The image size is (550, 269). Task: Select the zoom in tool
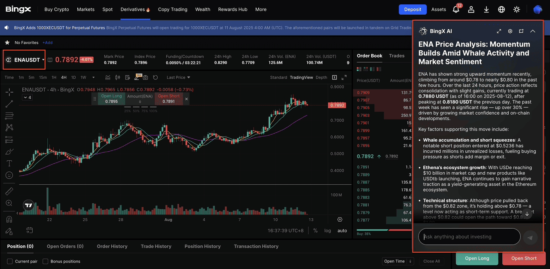(9, 203)
